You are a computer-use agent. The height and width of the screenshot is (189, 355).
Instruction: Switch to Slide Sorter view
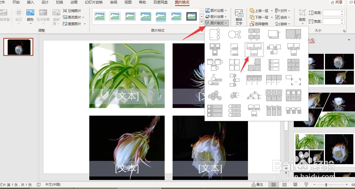[284, 185]
